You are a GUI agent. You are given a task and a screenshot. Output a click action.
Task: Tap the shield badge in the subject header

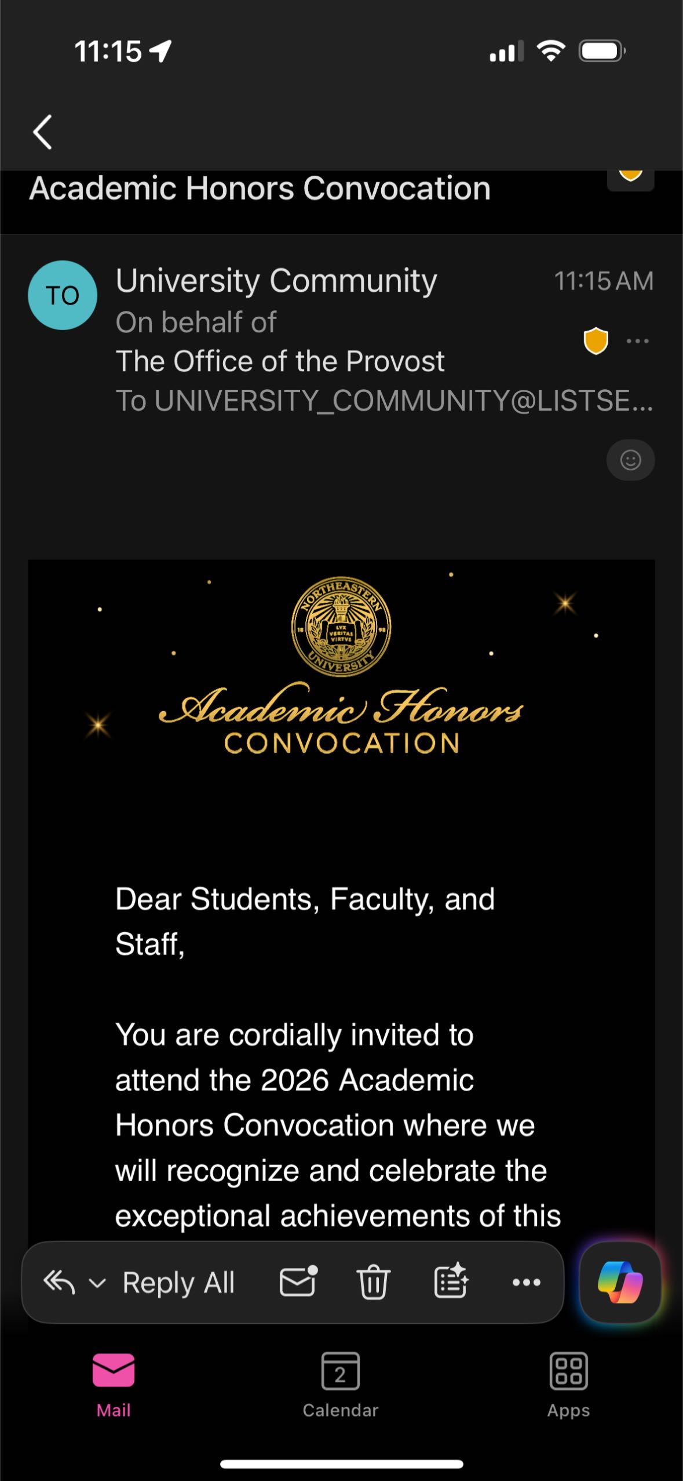point(630,177)
